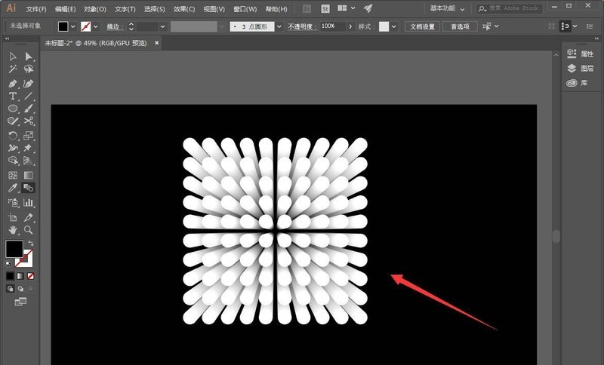The image size is (604, 365).
Task: Open the Layers panel (图层)
Action: tap(580, 69)
